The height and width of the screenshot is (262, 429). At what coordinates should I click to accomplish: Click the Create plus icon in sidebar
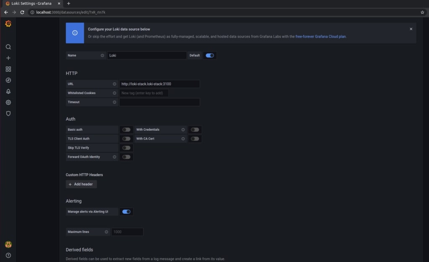(x=8, y=58)
